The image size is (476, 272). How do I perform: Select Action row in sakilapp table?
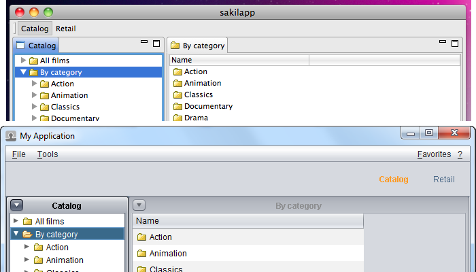[315, 71]
